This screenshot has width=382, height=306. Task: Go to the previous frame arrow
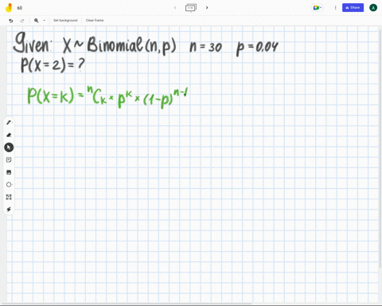coord(175,8)
